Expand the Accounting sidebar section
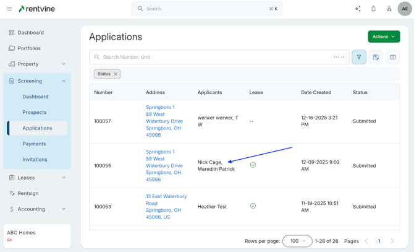Viewport: 414px width, 252px height. pos(64,209)
